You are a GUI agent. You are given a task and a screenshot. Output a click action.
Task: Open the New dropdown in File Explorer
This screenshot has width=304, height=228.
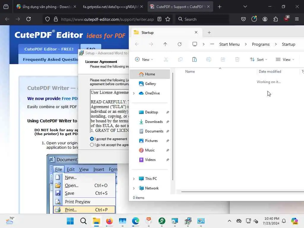click(144, 59)
